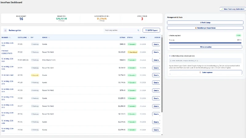Click the Rechnung type badge for #1015
The image size is (246, 138).
[35, 122]
